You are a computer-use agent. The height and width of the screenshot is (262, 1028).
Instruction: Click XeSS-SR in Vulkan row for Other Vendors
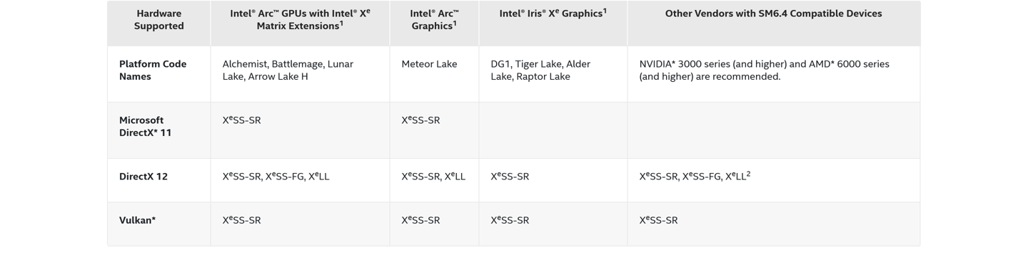pos(659,220)
